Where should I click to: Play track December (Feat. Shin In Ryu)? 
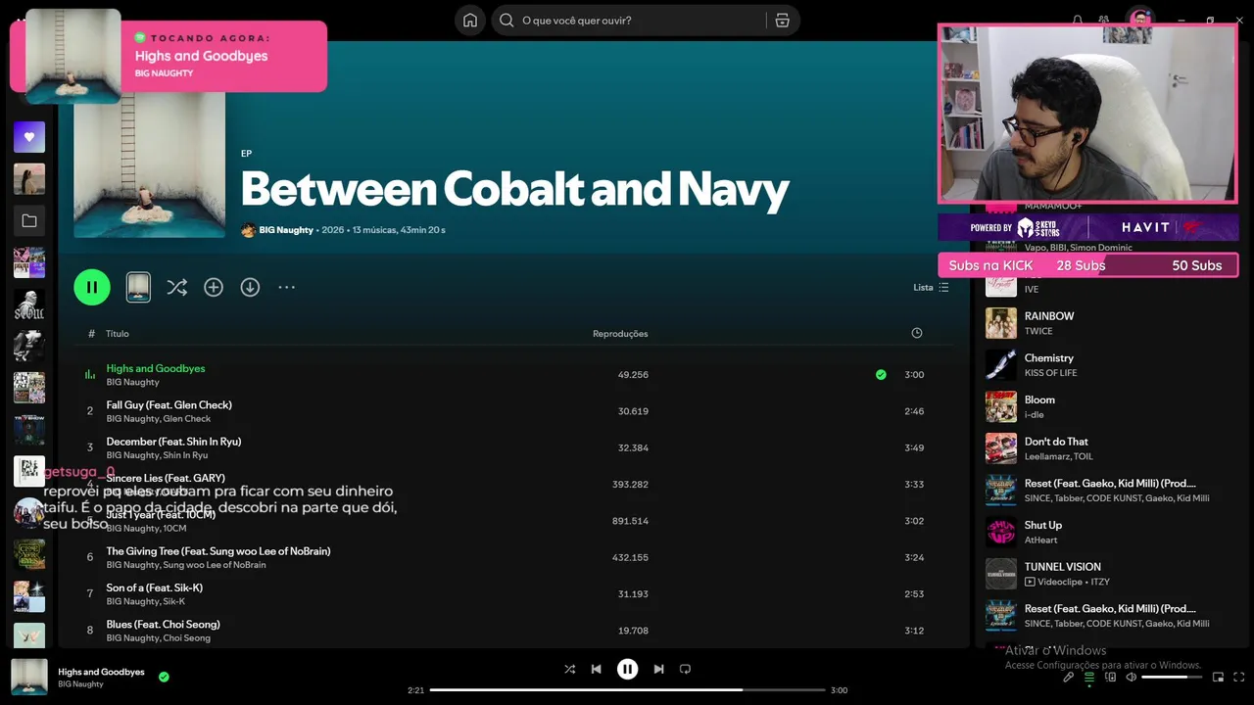173,442
